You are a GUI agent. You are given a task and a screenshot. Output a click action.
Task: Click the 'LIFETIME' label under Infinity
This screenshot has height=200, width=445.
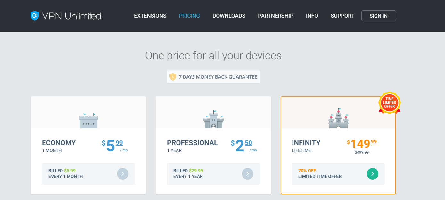(x=301, y=150)
